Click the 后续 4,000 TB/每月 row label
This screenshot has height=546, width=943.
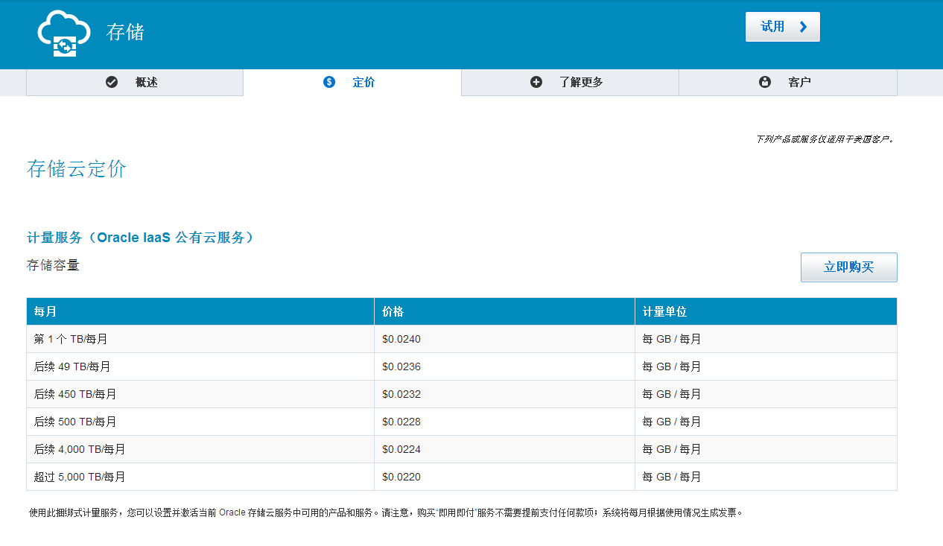pyautogui.click(x=80, y=449)
